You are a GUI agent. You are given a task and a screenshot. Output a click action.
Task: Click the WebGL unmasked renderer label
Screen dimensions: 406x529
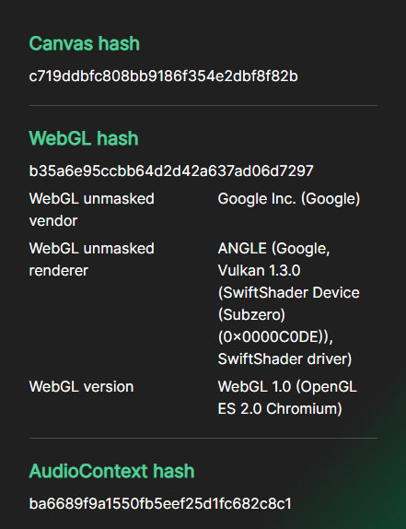click(92, 259)
